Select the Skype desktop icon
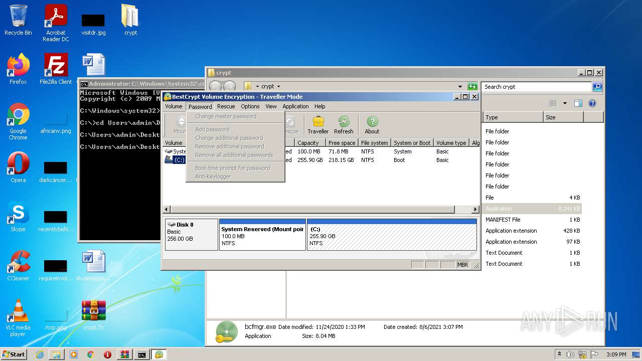The height and width of the screenshot is (361, 642). tap(18, 217)
